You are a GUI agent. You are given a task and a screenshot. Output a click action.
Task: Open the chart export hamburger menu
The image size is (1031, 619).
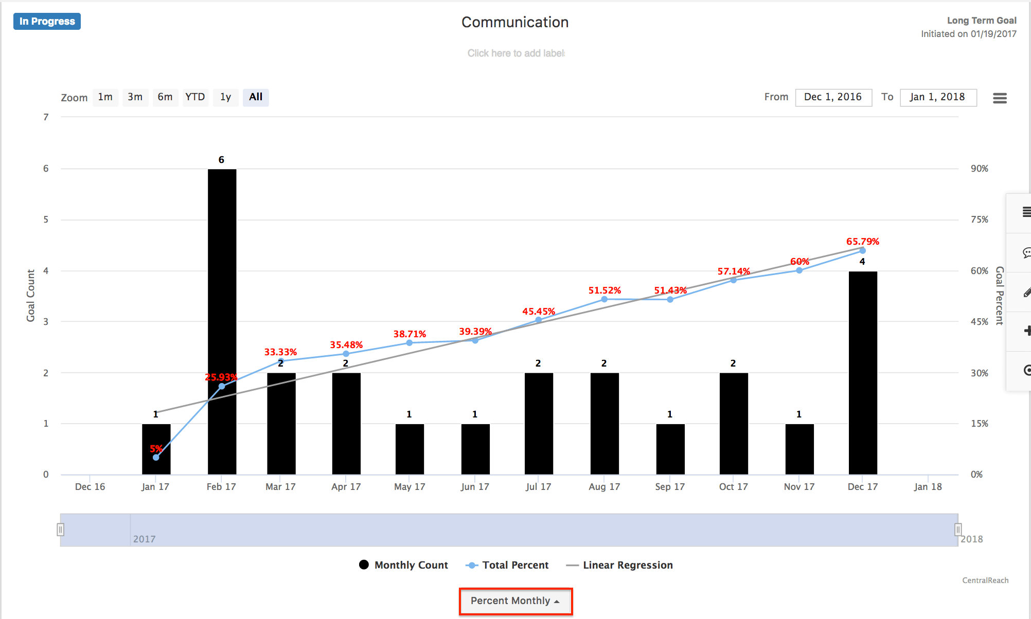(1000, 98)
